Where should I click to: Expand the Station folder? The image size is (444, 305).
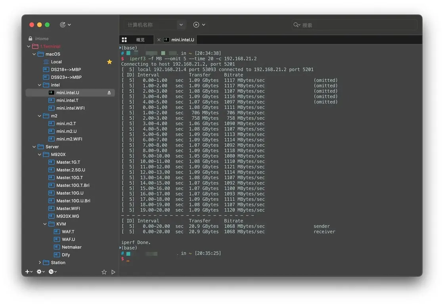coord(39,263)
